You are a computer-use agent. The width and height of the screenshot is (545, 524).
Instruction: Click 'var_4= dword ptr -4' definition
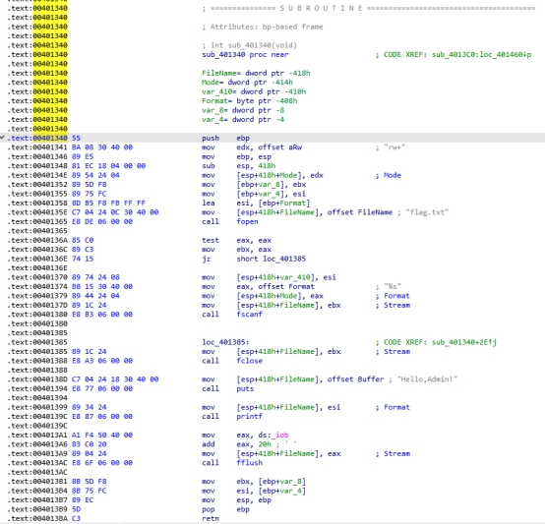pyautogui.click(x=243, y=120)
